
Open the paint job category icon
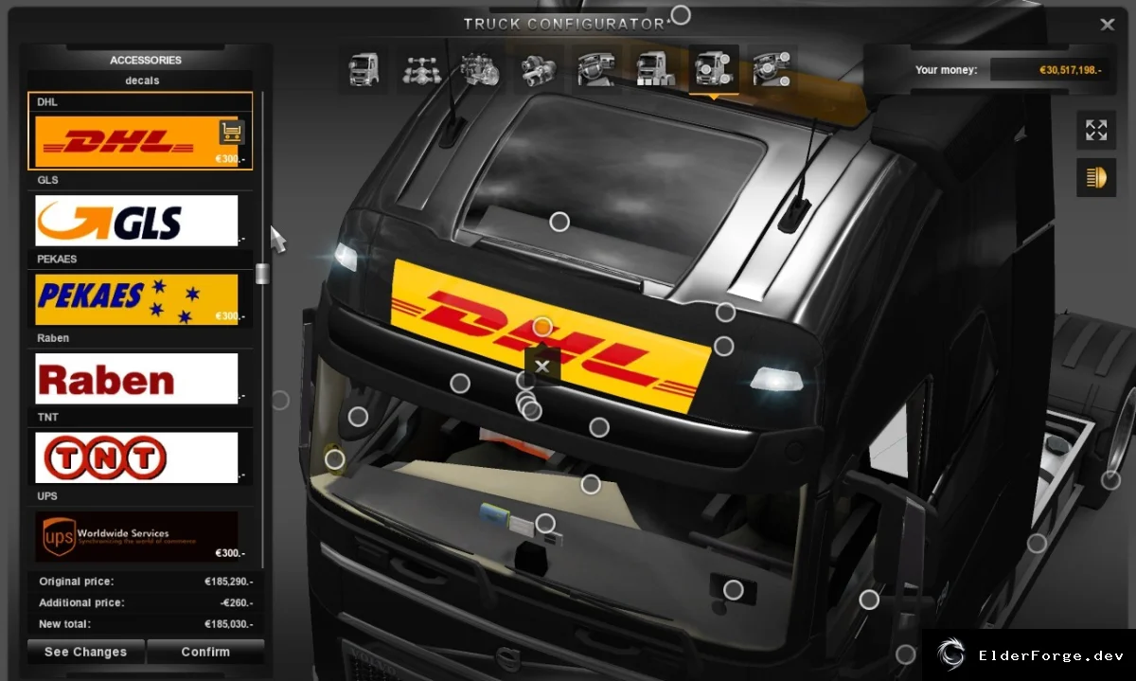[655, 69]
